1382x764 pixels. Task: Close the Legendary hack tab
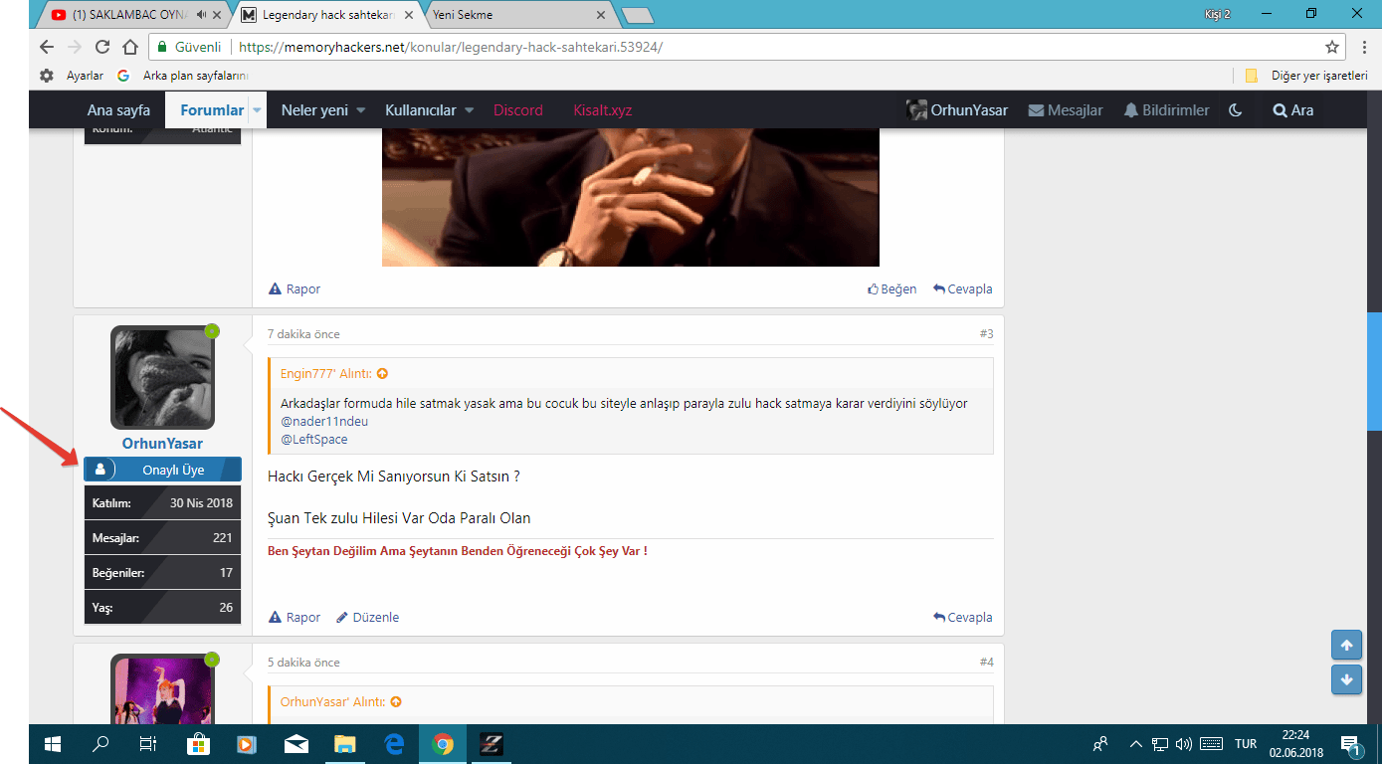click(x=410, y=15)
